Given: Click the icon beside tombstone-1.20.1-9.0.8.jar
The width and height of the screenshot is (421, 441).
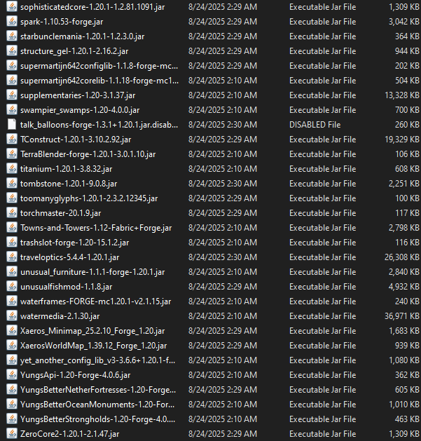Looking at the screenshot, I should (12, 184).
